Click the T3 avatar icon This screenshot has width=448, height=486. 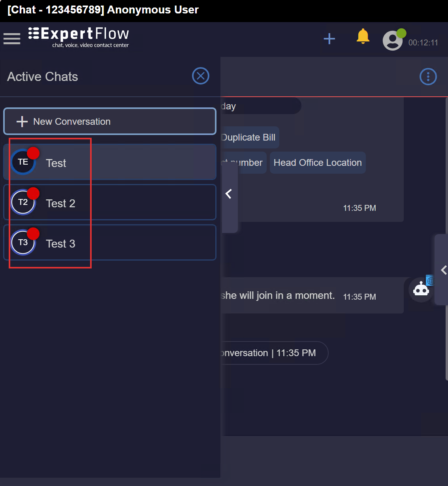[x=23, y=242]
